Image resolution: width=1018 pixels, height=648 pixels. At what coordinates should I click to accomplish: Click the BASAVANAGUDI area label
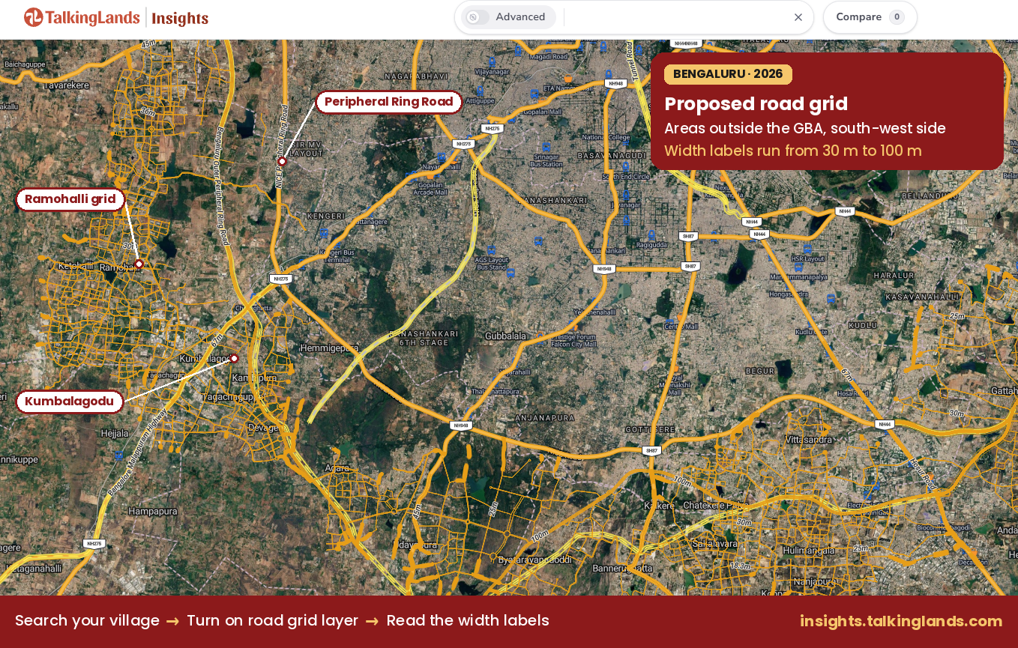[612, 155]
